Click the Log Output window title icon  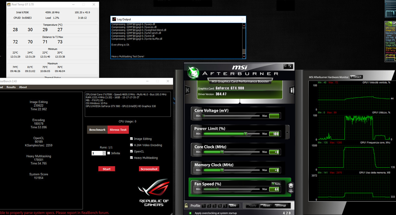click(114, 19)
